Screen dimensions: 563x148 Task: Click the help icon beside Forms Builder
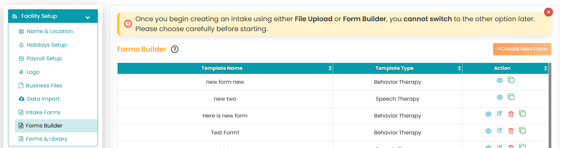tap(175, 49)
